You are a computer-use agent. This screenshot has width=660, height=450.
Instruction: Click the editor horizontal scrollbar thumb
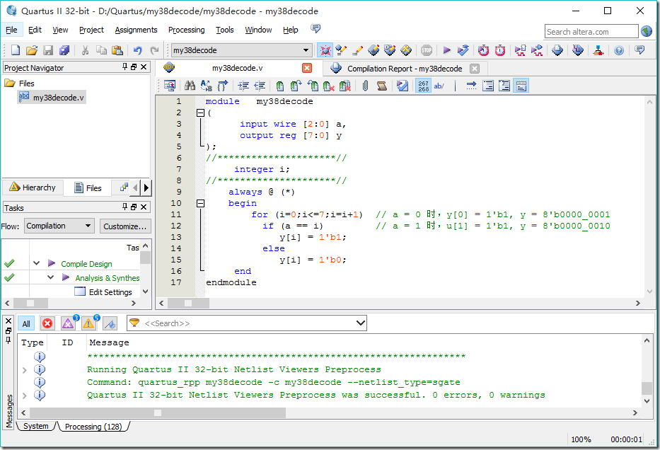click(x=188, y=303)
